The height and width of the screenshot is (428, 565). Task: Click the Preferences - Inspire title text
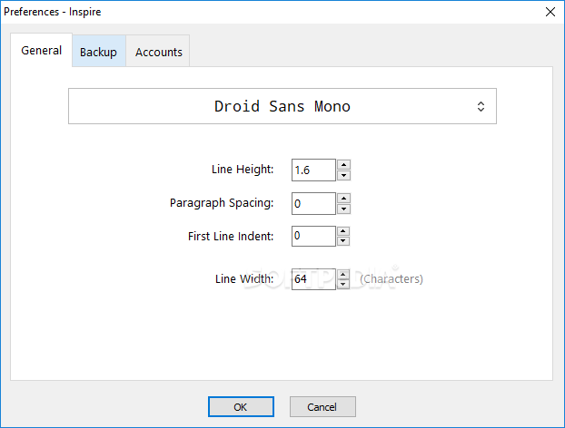(53, 12)
